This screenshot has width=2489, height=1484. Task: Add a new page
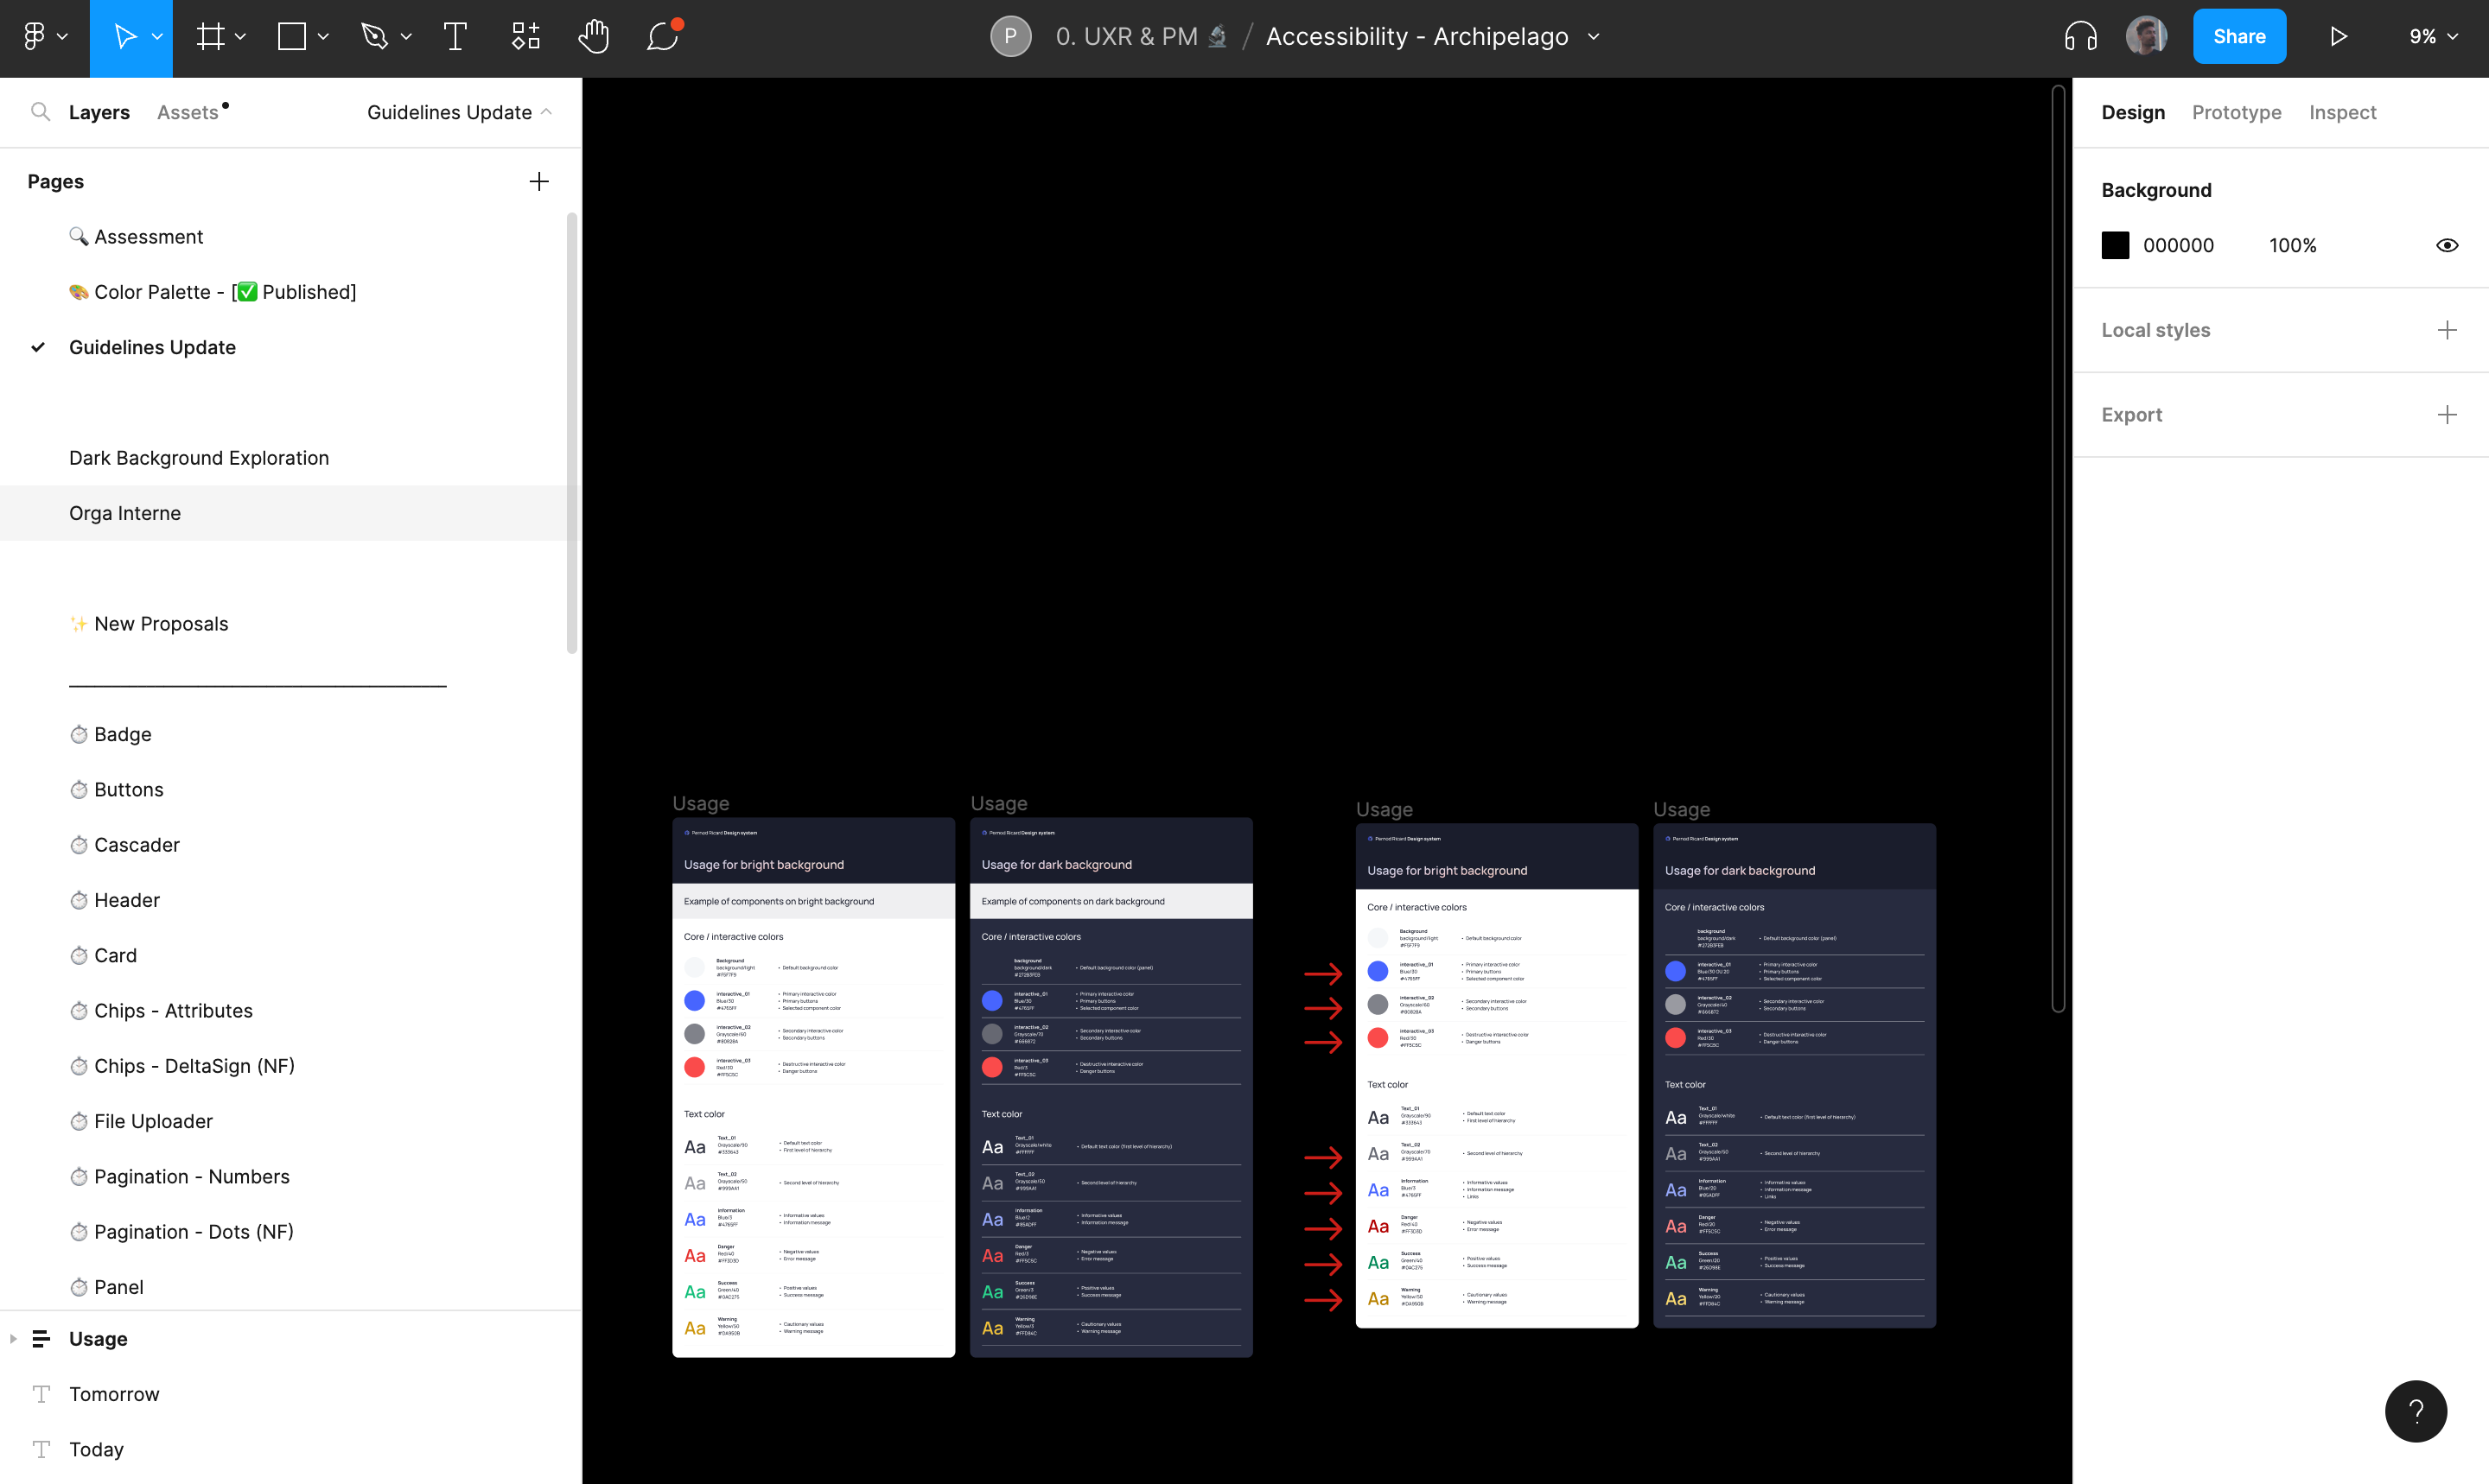538,182
